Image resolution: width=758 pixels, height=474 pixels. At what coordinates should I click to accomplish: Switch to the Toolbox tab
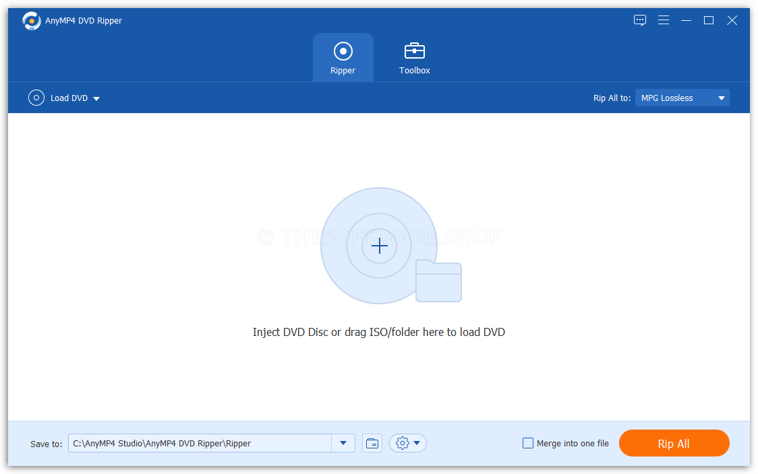click(x=414, y=57)
